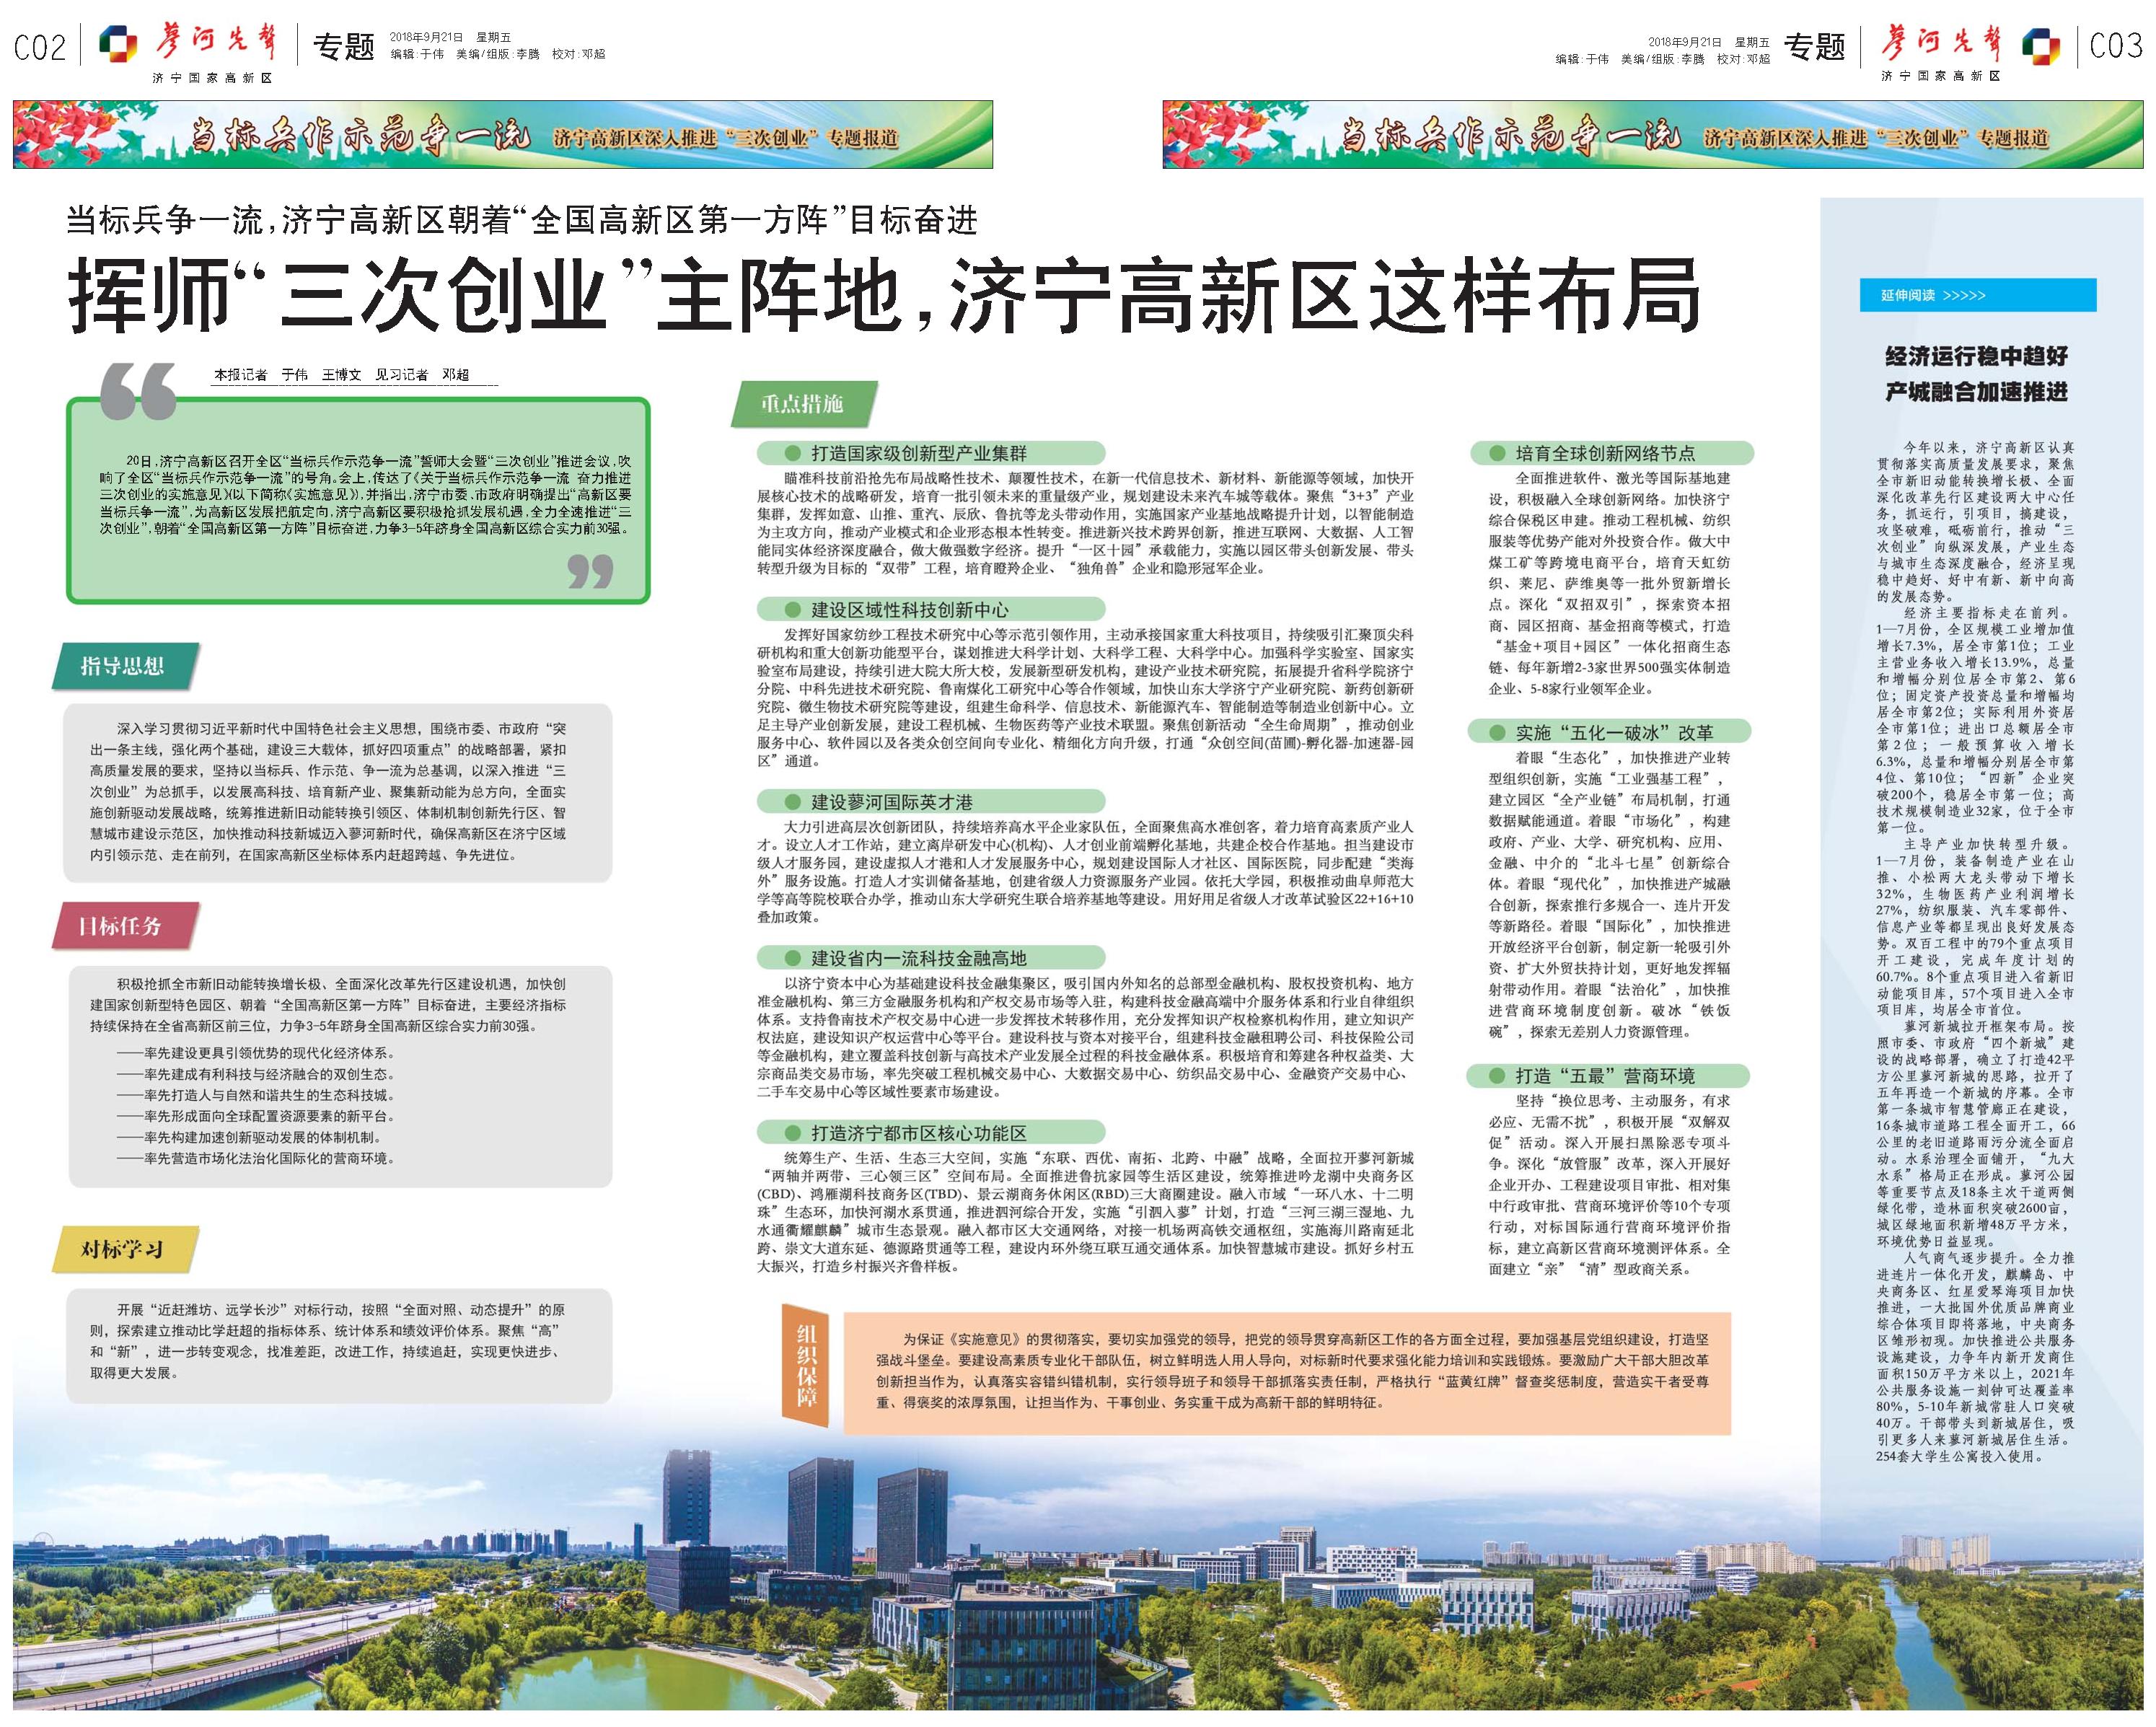Select the 指导思想 green tab label
The height and width of the screenshot is (1727, 2156).
122,666
